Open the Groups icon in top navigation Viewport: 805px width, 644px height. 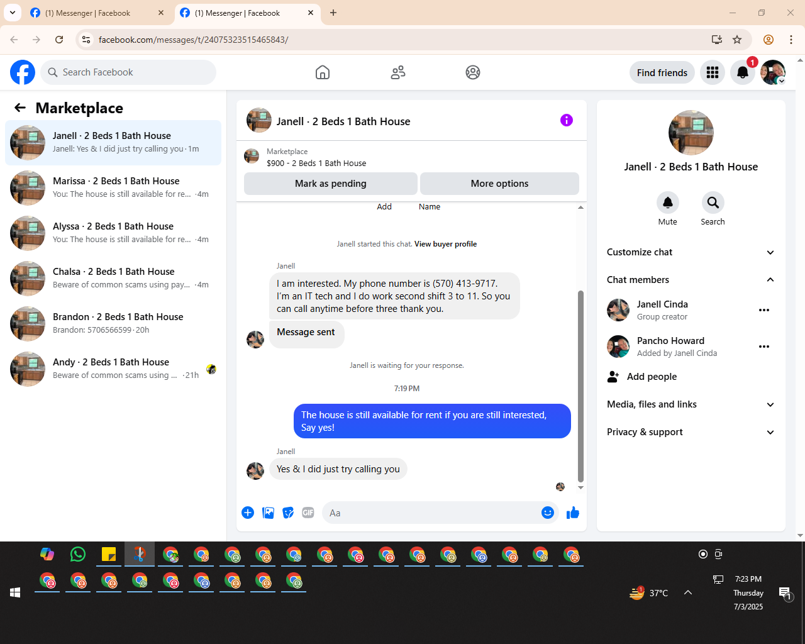point(473,72)
